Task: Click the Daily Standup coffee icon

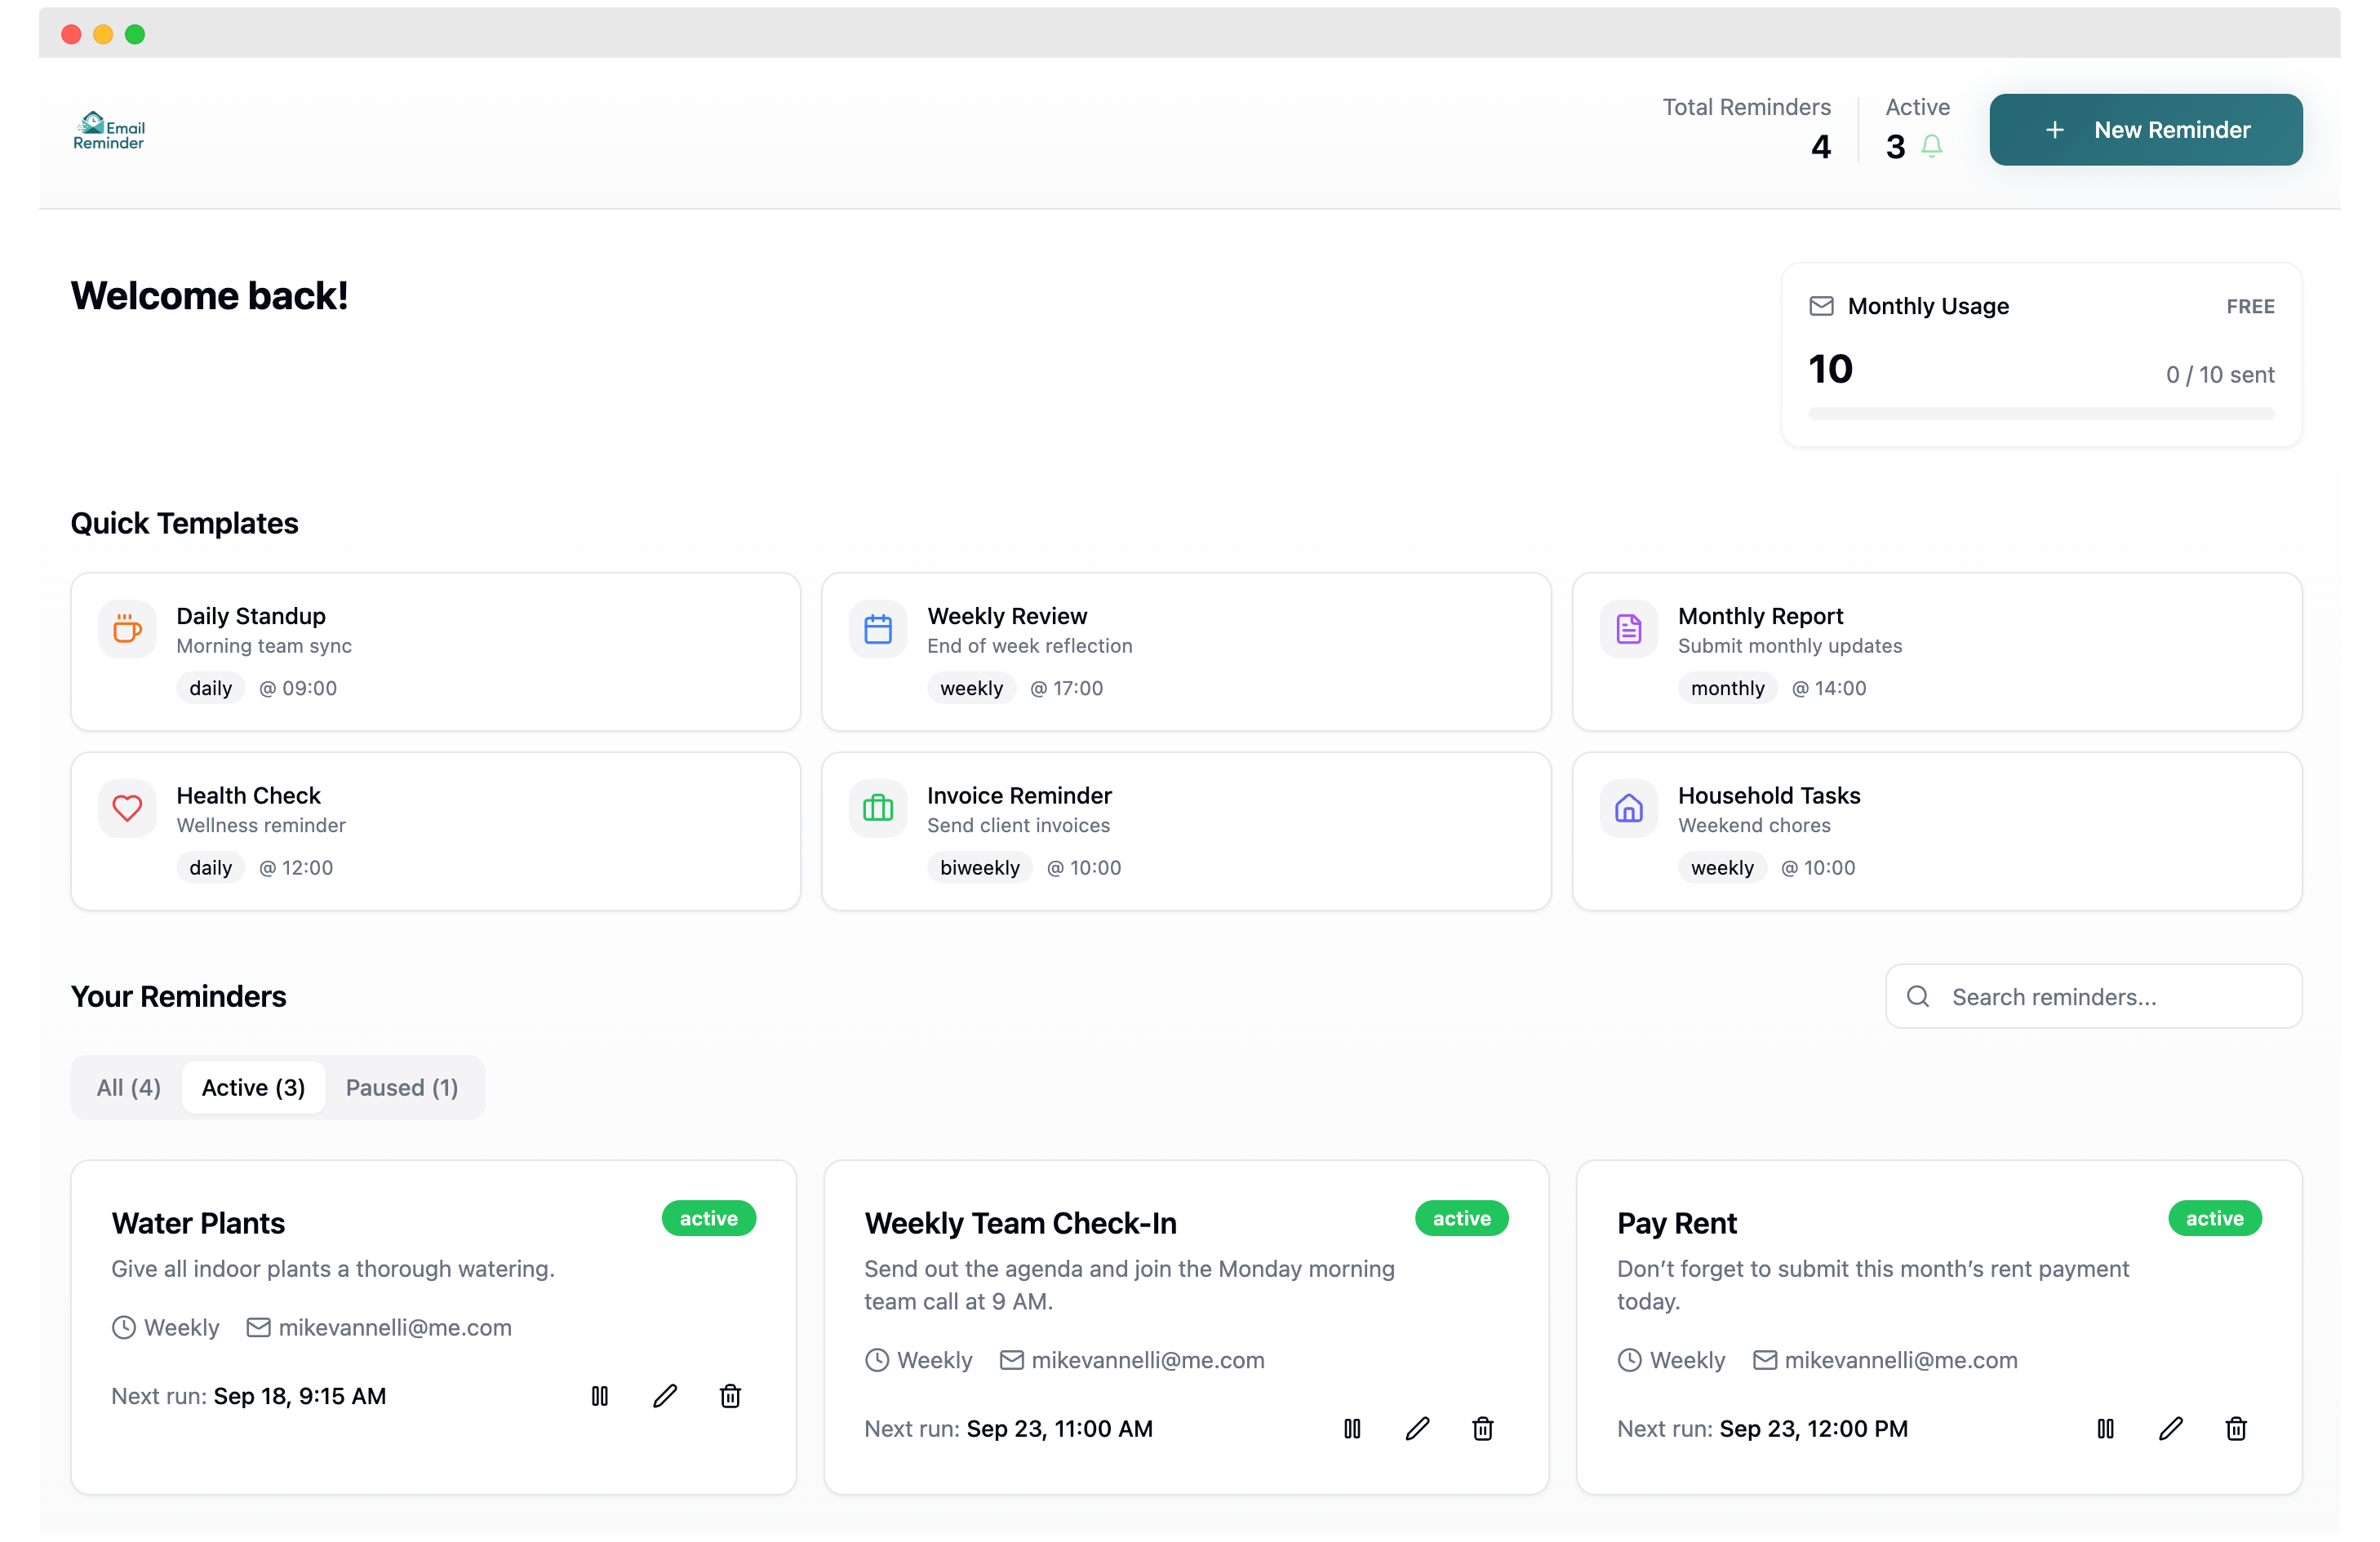Action: click(x=127, y=628)
